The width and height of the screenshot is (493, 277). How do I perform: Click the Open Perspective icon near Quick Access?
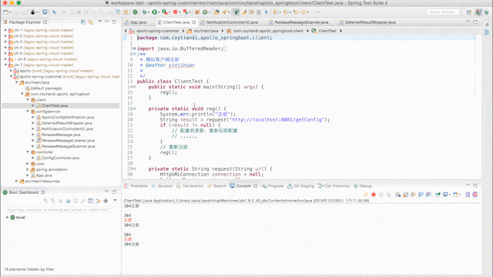click(x=469, y=12)
